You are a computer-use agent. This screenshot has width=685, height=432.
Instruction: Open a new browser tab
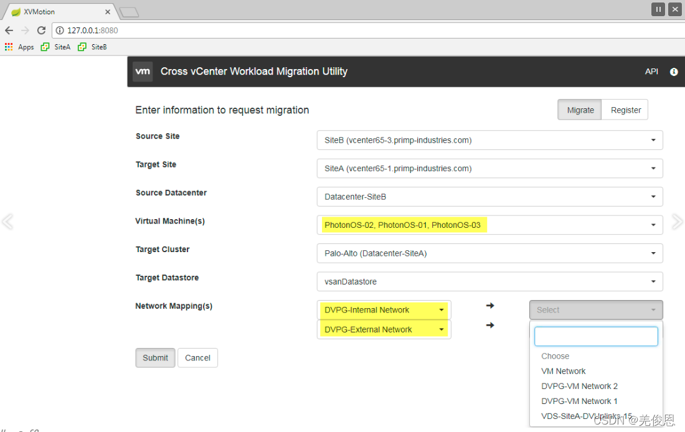(129, 12)
